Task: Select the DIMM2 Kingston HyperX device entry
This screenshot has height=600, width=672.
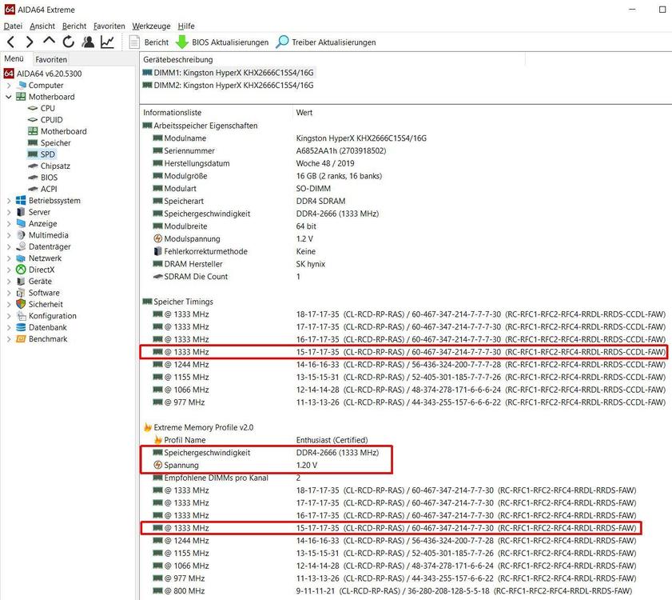Action: point(229,85)
